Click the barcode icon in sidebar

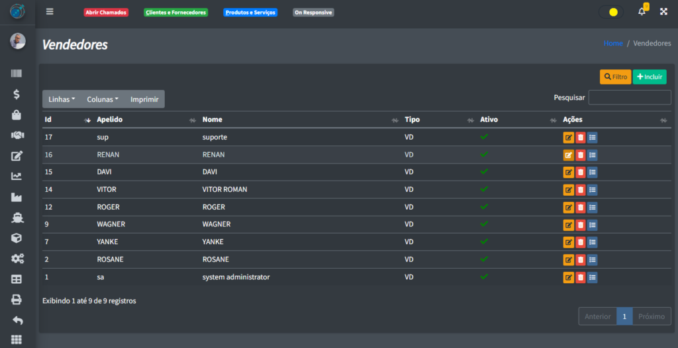[x=17, y=74]
